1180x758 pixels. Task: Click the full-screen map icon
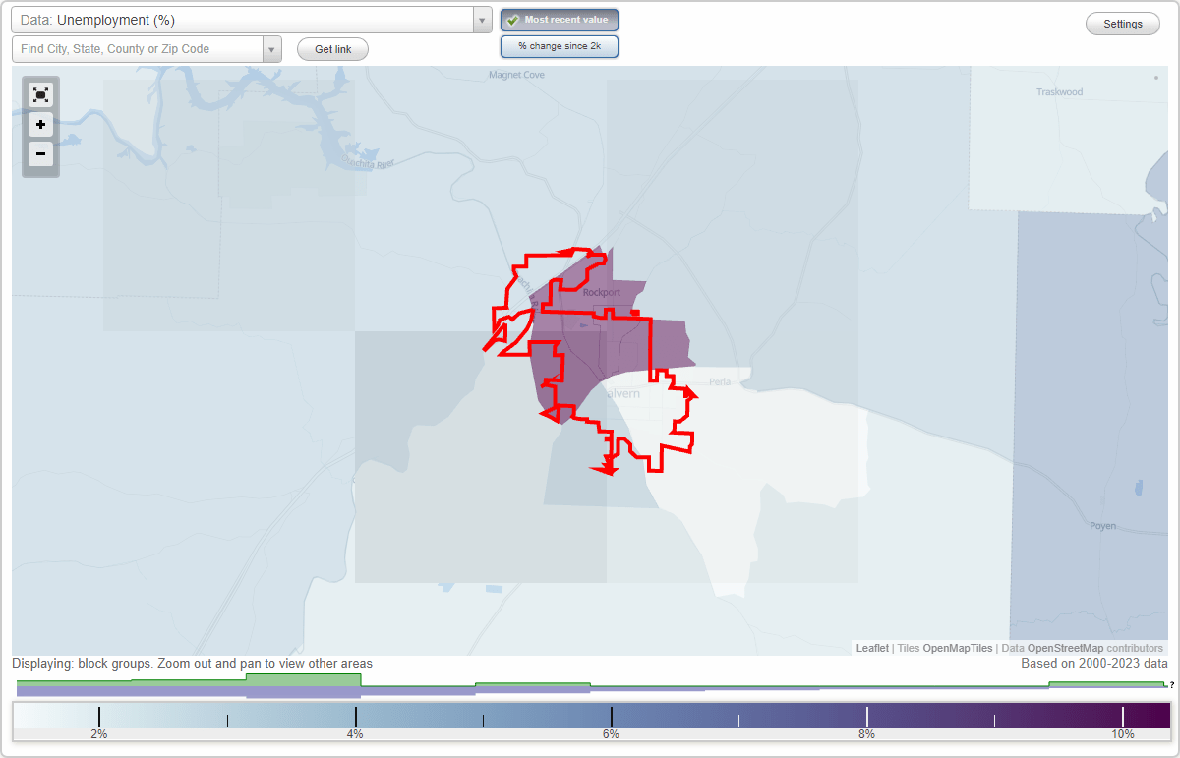pos(40,95)
